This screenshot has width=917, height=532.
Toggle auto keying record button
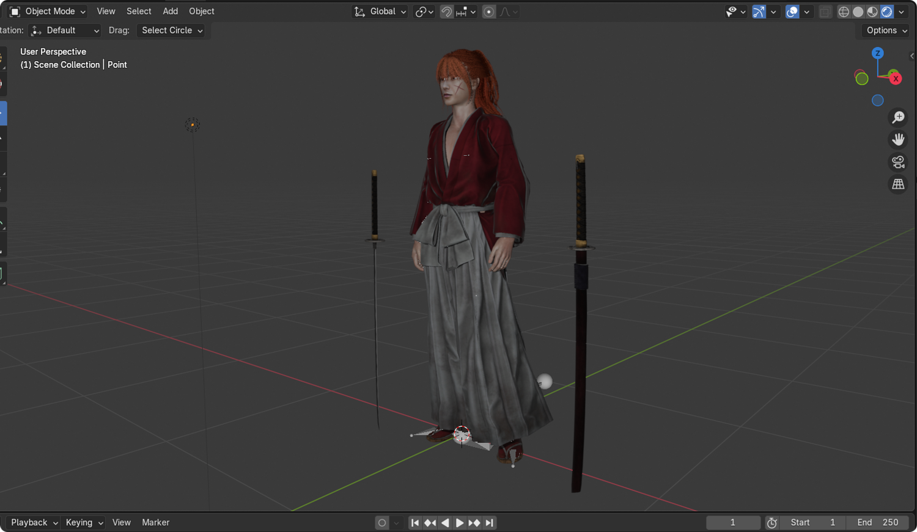coord(382,523)
